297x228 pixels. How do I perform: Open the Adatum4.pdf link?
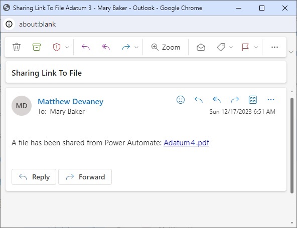tap(186, 143)
